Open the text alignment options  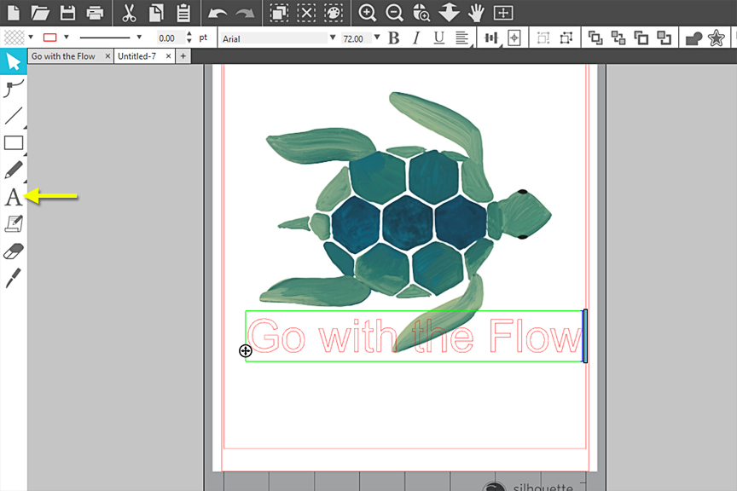coord(462,38)
